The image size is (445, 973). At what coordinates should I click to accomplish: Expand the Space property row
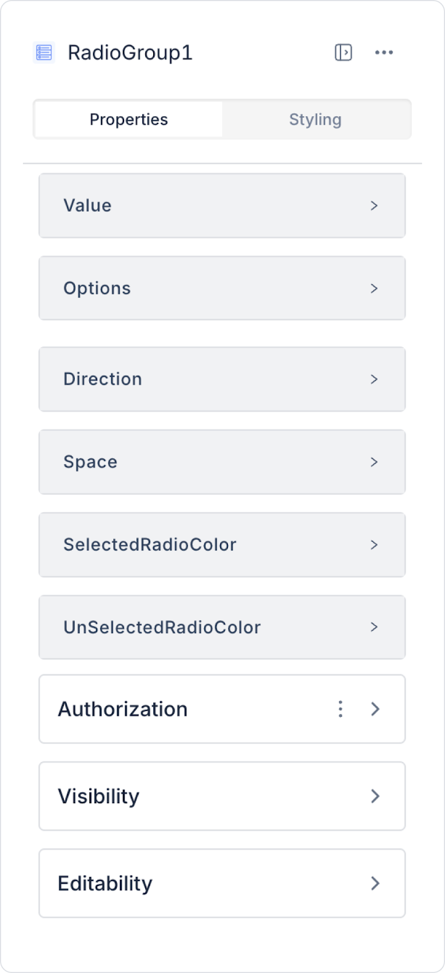point(222,462)
